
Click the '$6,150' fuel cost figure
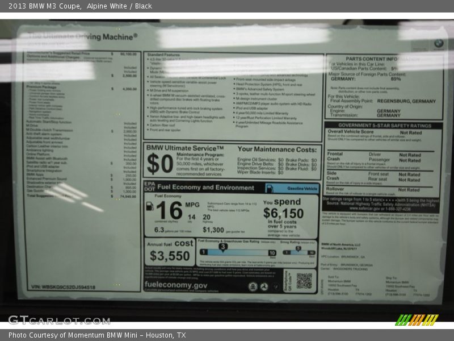283,214
